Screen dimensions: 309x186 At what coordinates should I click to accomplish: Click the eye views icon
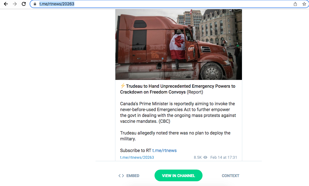tap(205, 157)
